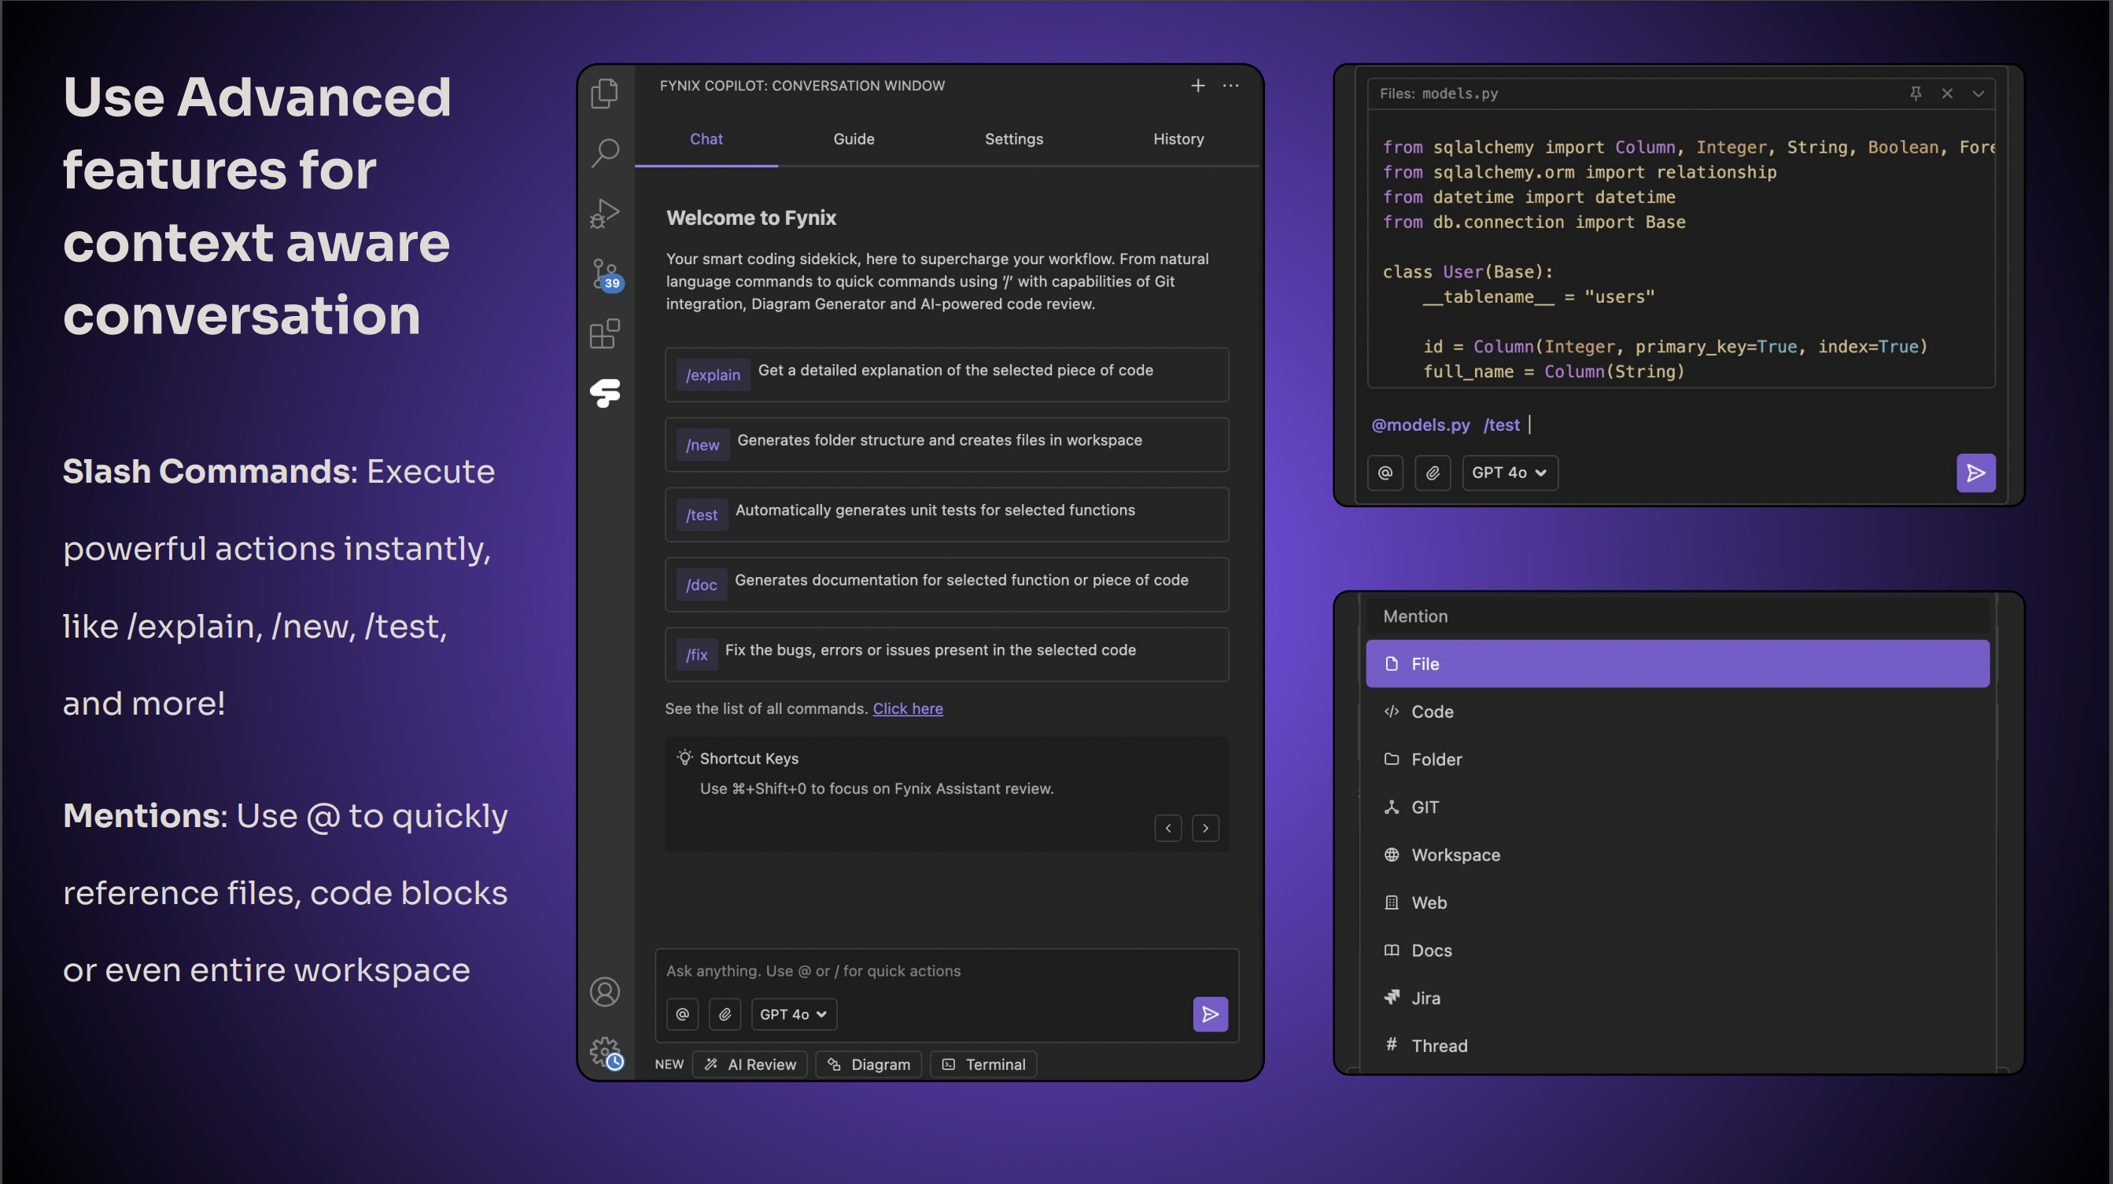Open the Extensions icon in sidebar
Screen dimensions: 2113x1184
point(604,333)
